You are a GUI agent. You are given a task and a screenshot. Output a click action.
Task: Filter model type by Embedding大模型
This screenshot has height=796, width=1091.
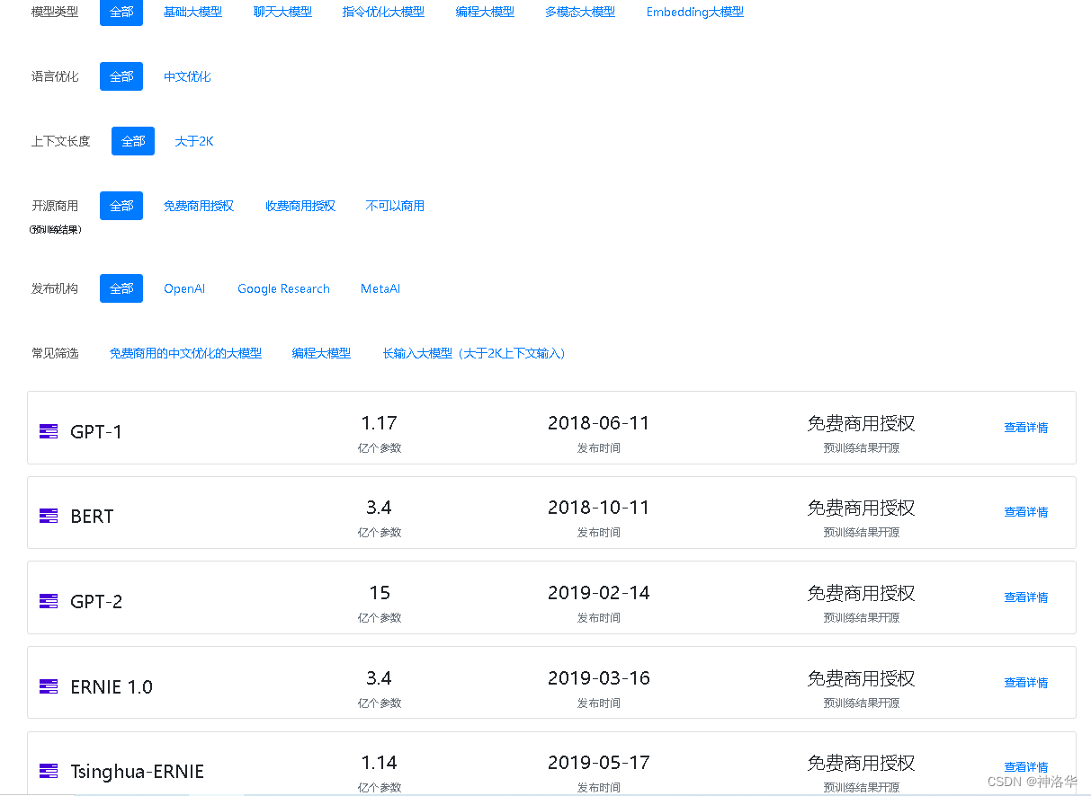(x=695, y=13)
